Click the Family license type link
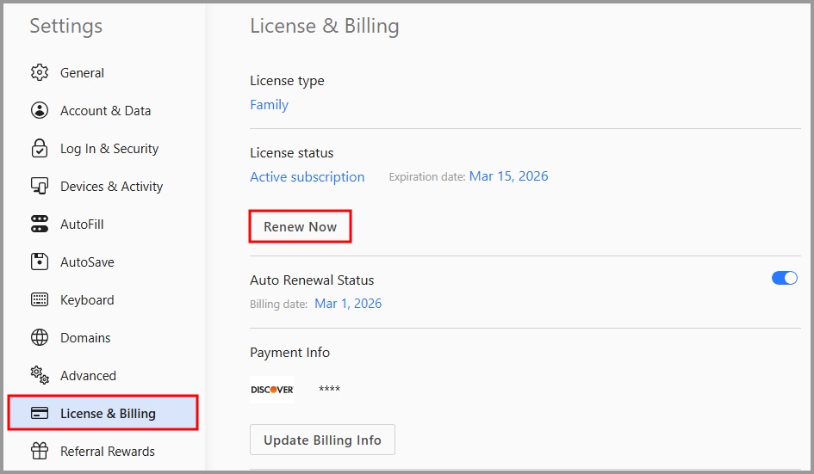The width and height of the screenshot is (814, 474). click(269, 105)
